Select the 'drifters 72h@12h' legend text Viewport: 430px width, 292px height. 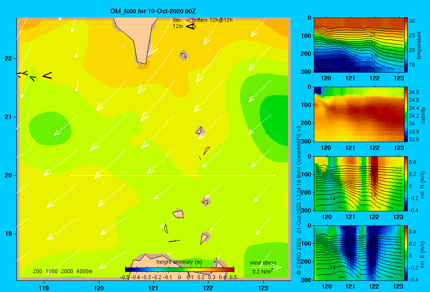point(212,20)
